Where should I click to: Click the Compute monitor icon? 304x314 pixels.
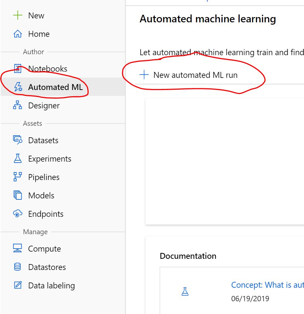pyautogui.click(x=18, y=248)
